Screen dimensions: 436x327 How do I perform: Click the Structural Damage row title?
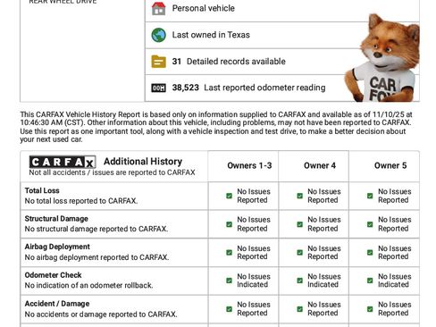[x=56, y=219]
